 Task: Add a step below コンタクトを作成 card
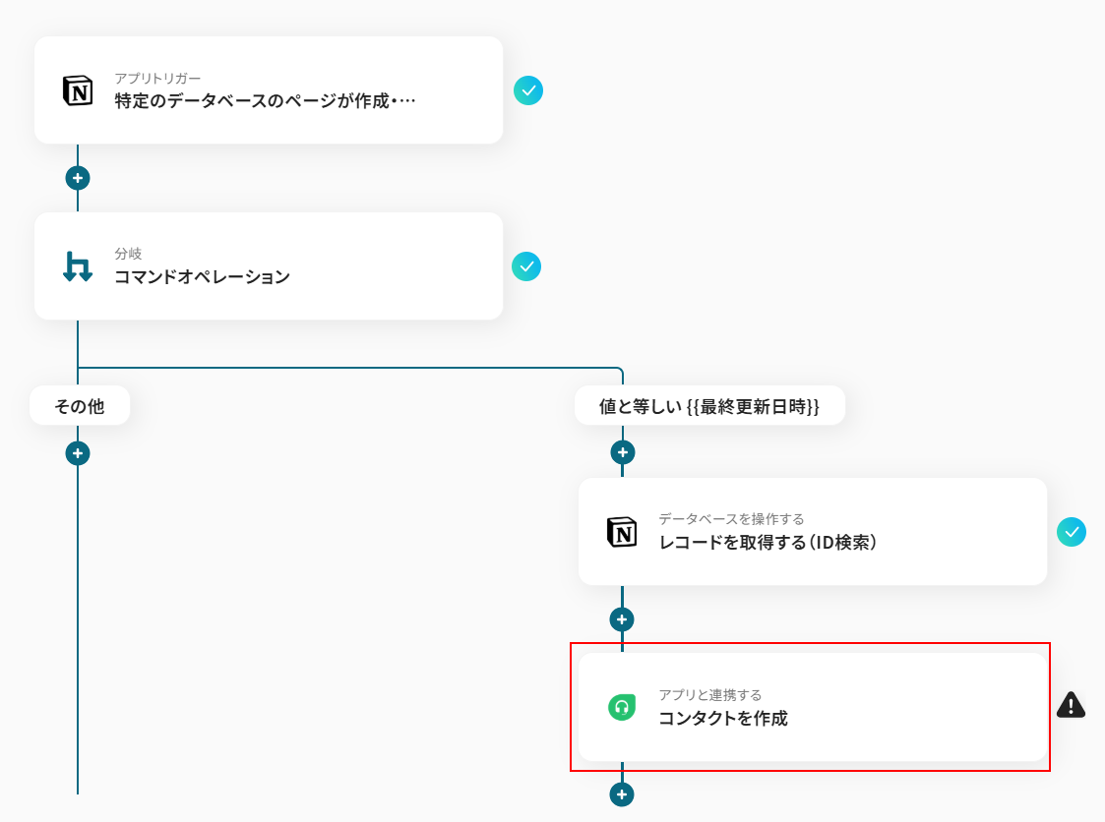click(622, 794)
